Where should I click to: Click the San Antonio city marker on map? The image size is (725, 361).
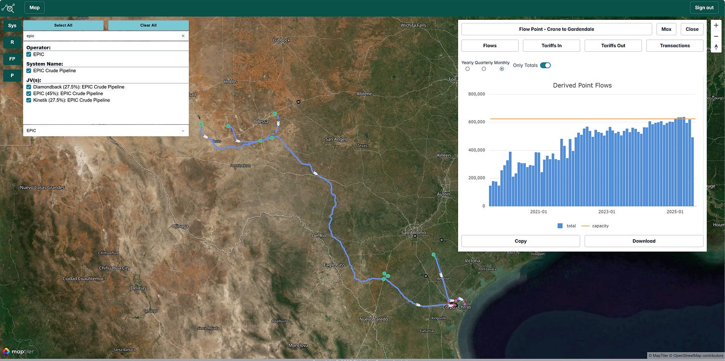(x=415, y=236)
